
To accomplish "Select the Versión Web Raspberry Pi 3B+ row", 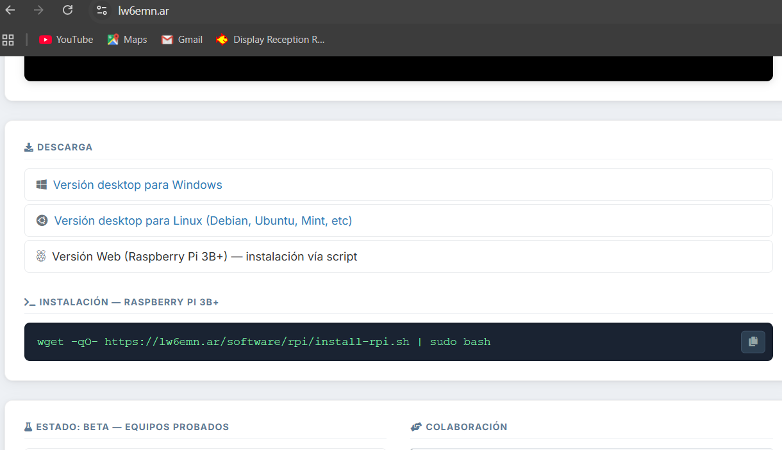I will [x=398, y=257].
